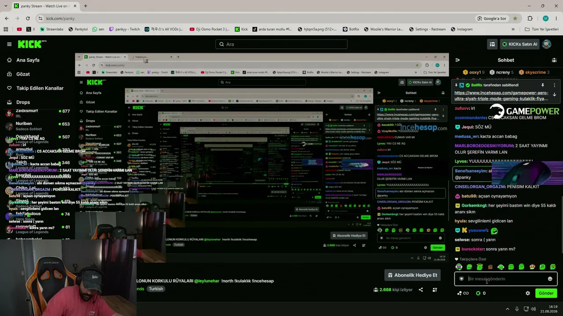Unpin the BotRix pinned message
This screenshot has width=563, height=316.
click(x=543, y=85)
